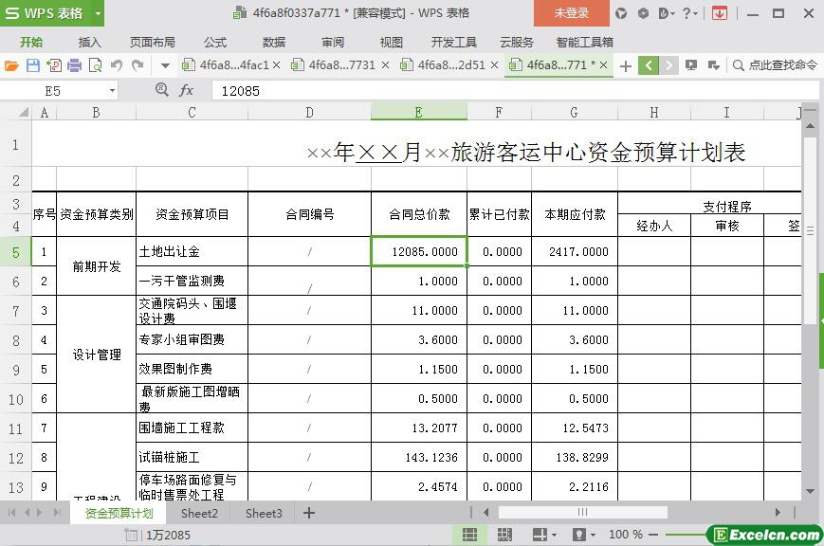Click the 未登录 login button

point(571,13)
